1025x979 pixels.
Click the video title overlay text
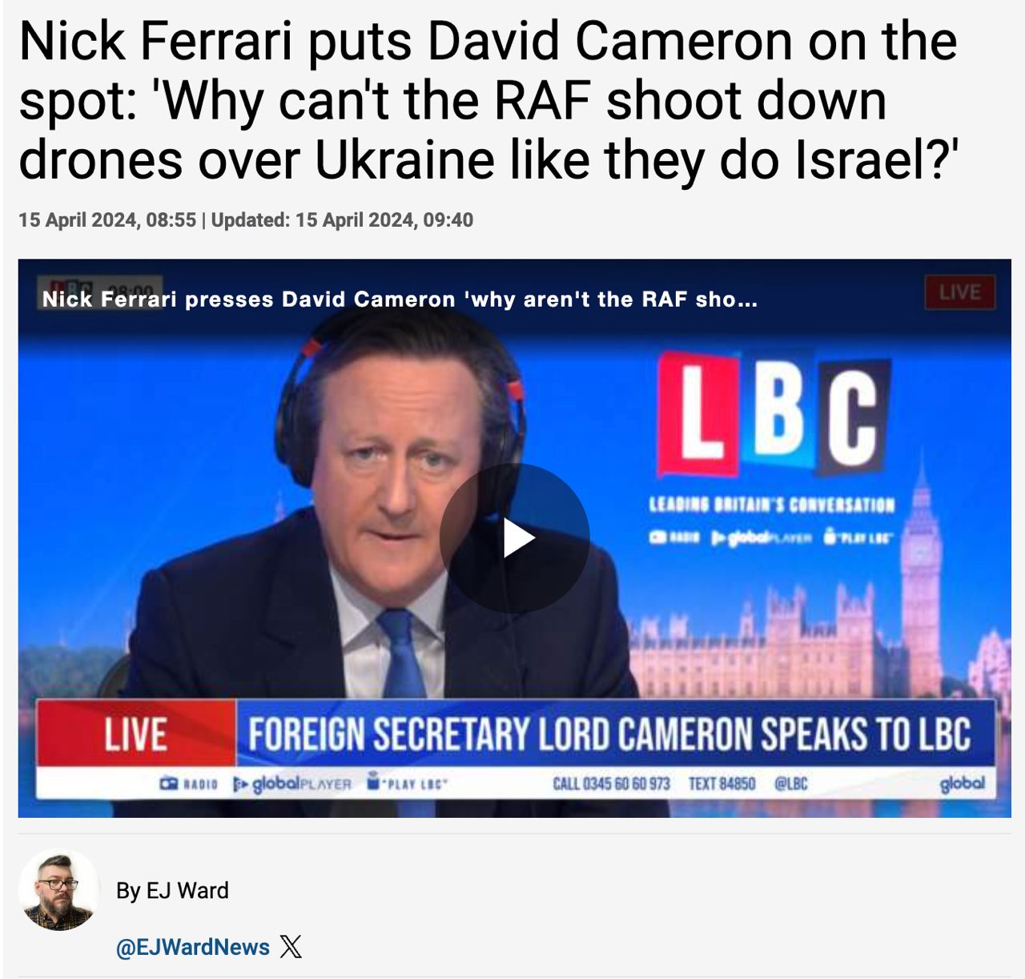[400, 300]
